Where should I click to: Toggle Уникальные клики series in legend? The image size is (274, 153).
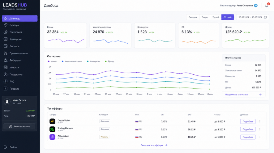[72, 61]
